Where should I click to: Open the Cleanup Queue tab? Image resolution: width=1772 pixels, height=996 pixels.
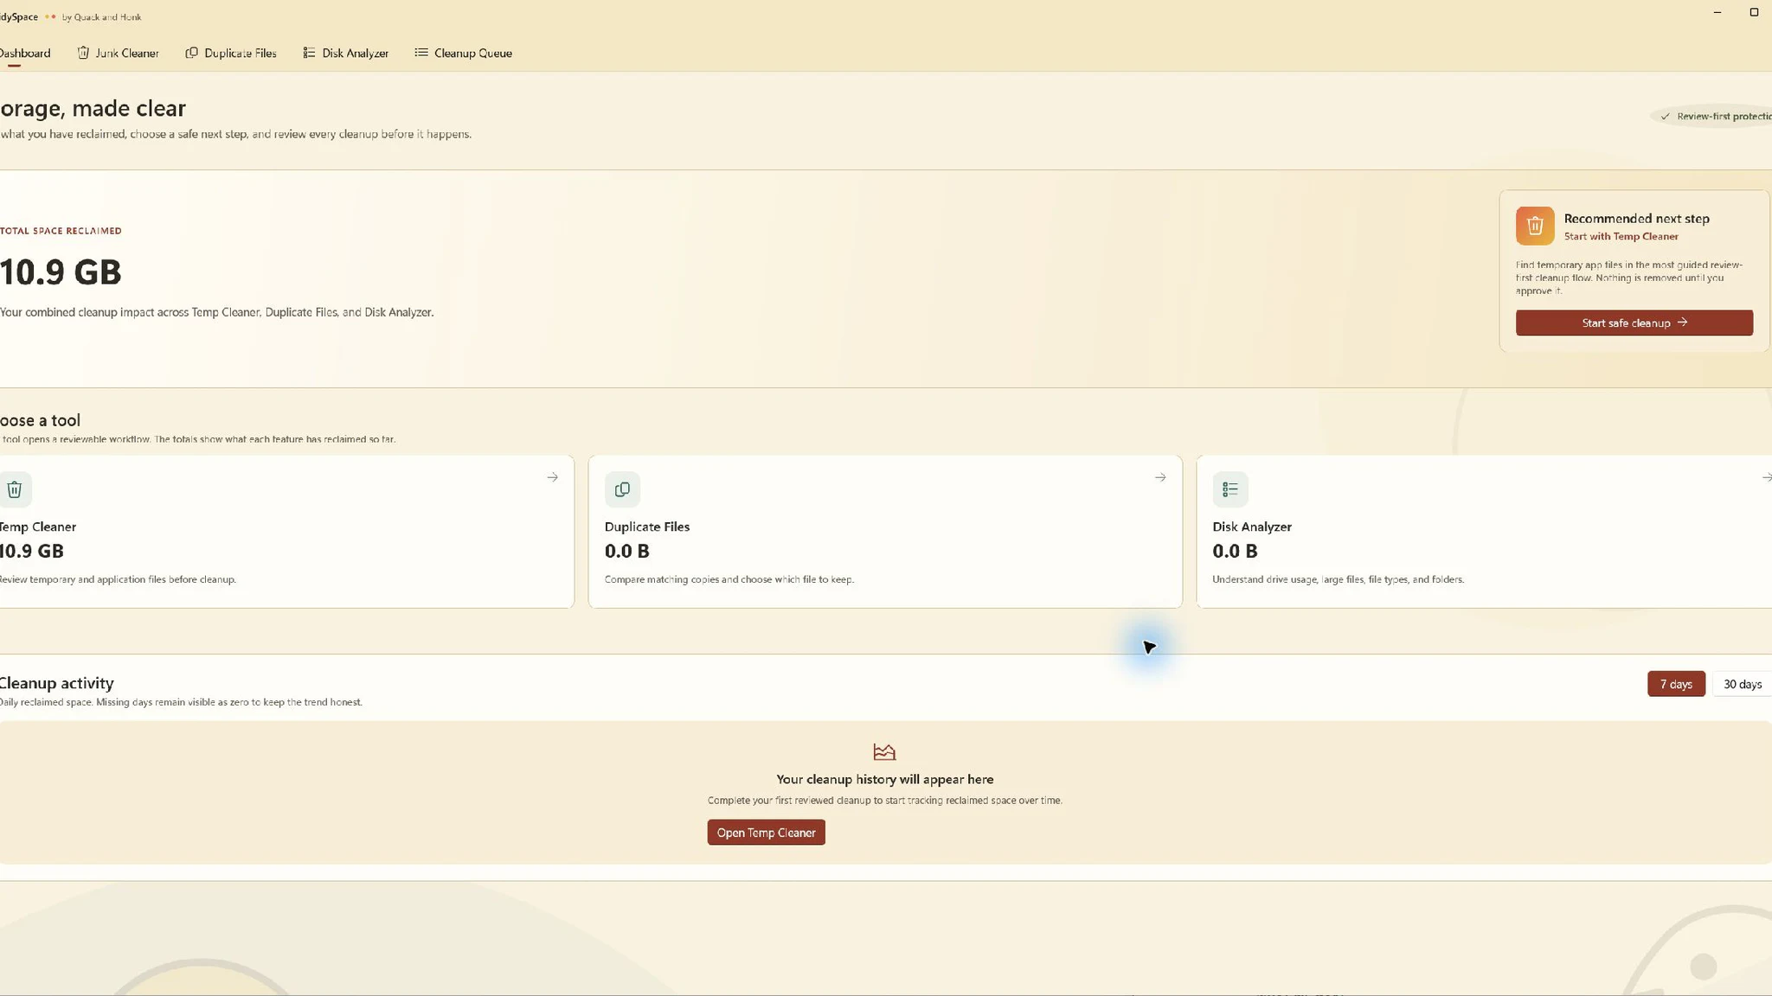pos(463,53)
